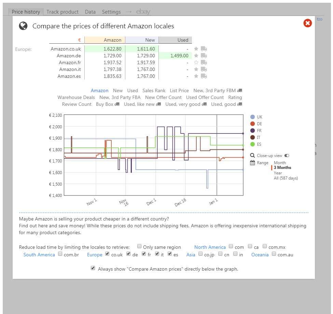
Task: Click the star icon in Amazon.fr row
Action: point(196,62)
